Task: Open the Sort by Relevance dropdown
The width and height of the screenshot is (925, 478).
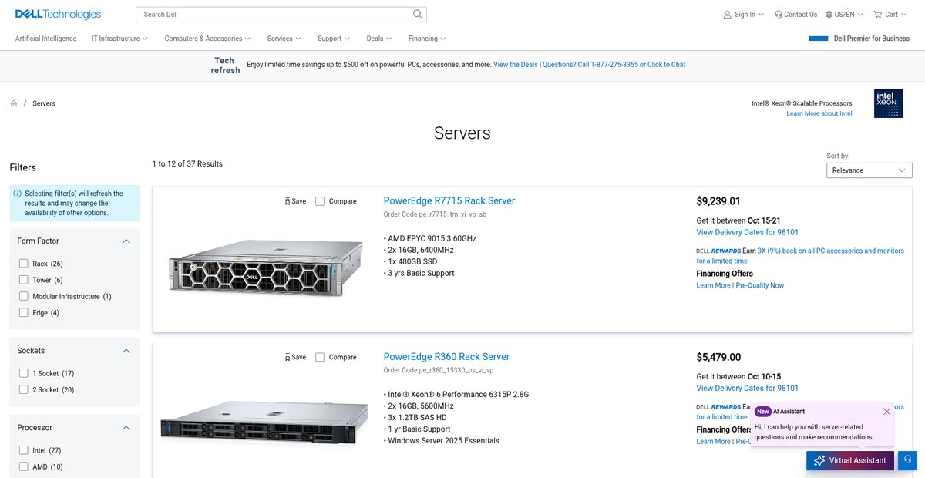Action: coord(869,170)
